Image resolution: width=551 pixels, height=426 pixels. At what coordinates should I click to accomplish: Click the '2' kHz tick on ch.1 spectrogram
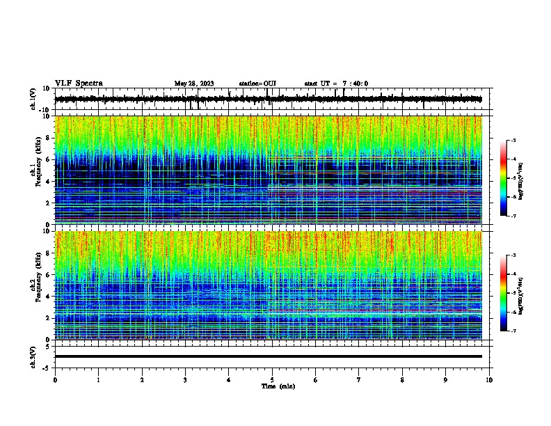[48, 203]
